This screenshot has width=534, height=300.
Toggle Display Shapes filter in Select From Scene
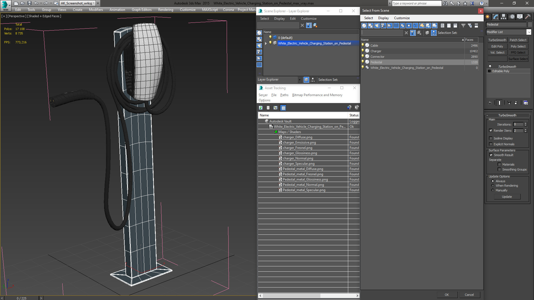370,26
